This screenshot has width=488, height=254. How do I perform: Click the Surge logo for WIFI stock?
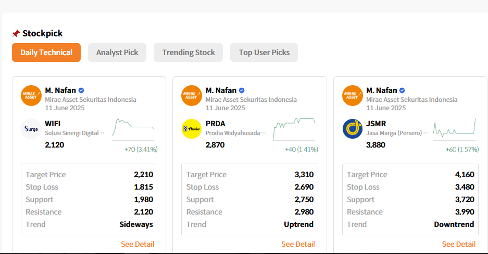31,129
